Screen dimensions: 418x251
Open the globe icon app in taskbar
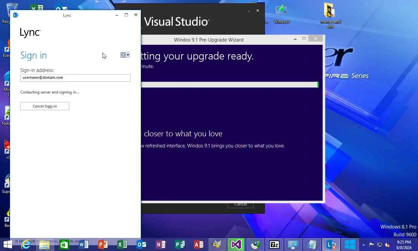255,244
